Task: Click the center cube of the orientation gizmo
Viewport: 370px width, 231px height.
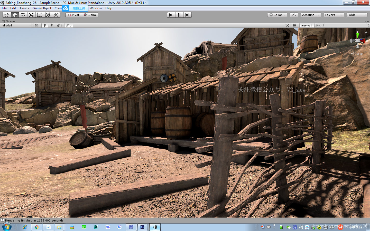Action: [357, 41]
